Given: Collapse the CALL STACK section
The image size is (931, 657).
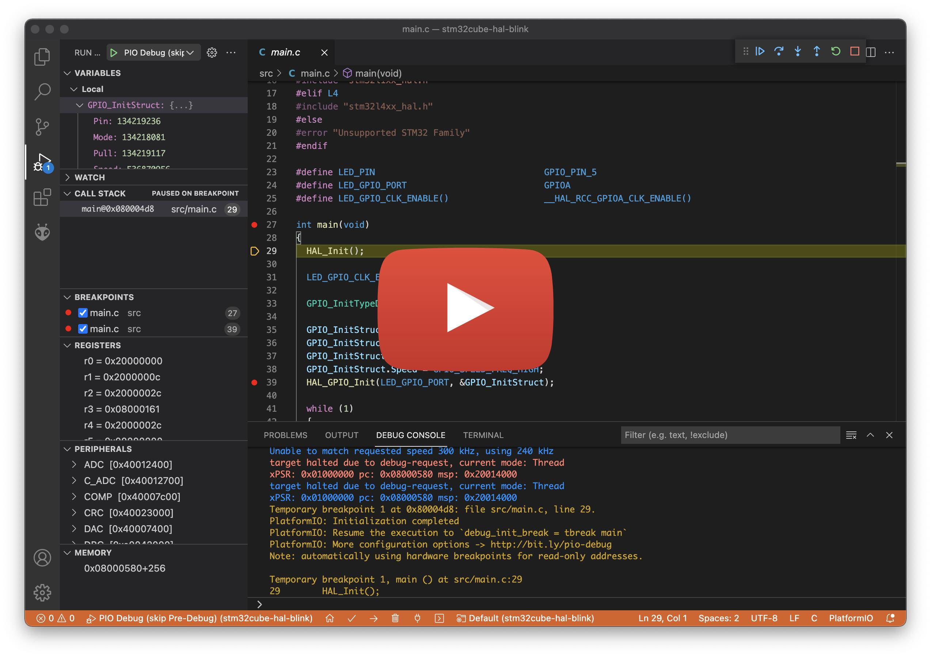Looking at the screenshot, I should [67, 193].
